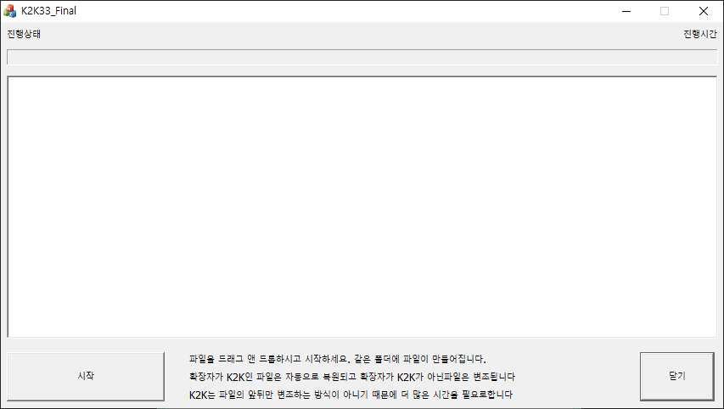This screenshot has width=724, height=409.
Task: Click the empty progress bar under 진행상태
Action: 362,57
